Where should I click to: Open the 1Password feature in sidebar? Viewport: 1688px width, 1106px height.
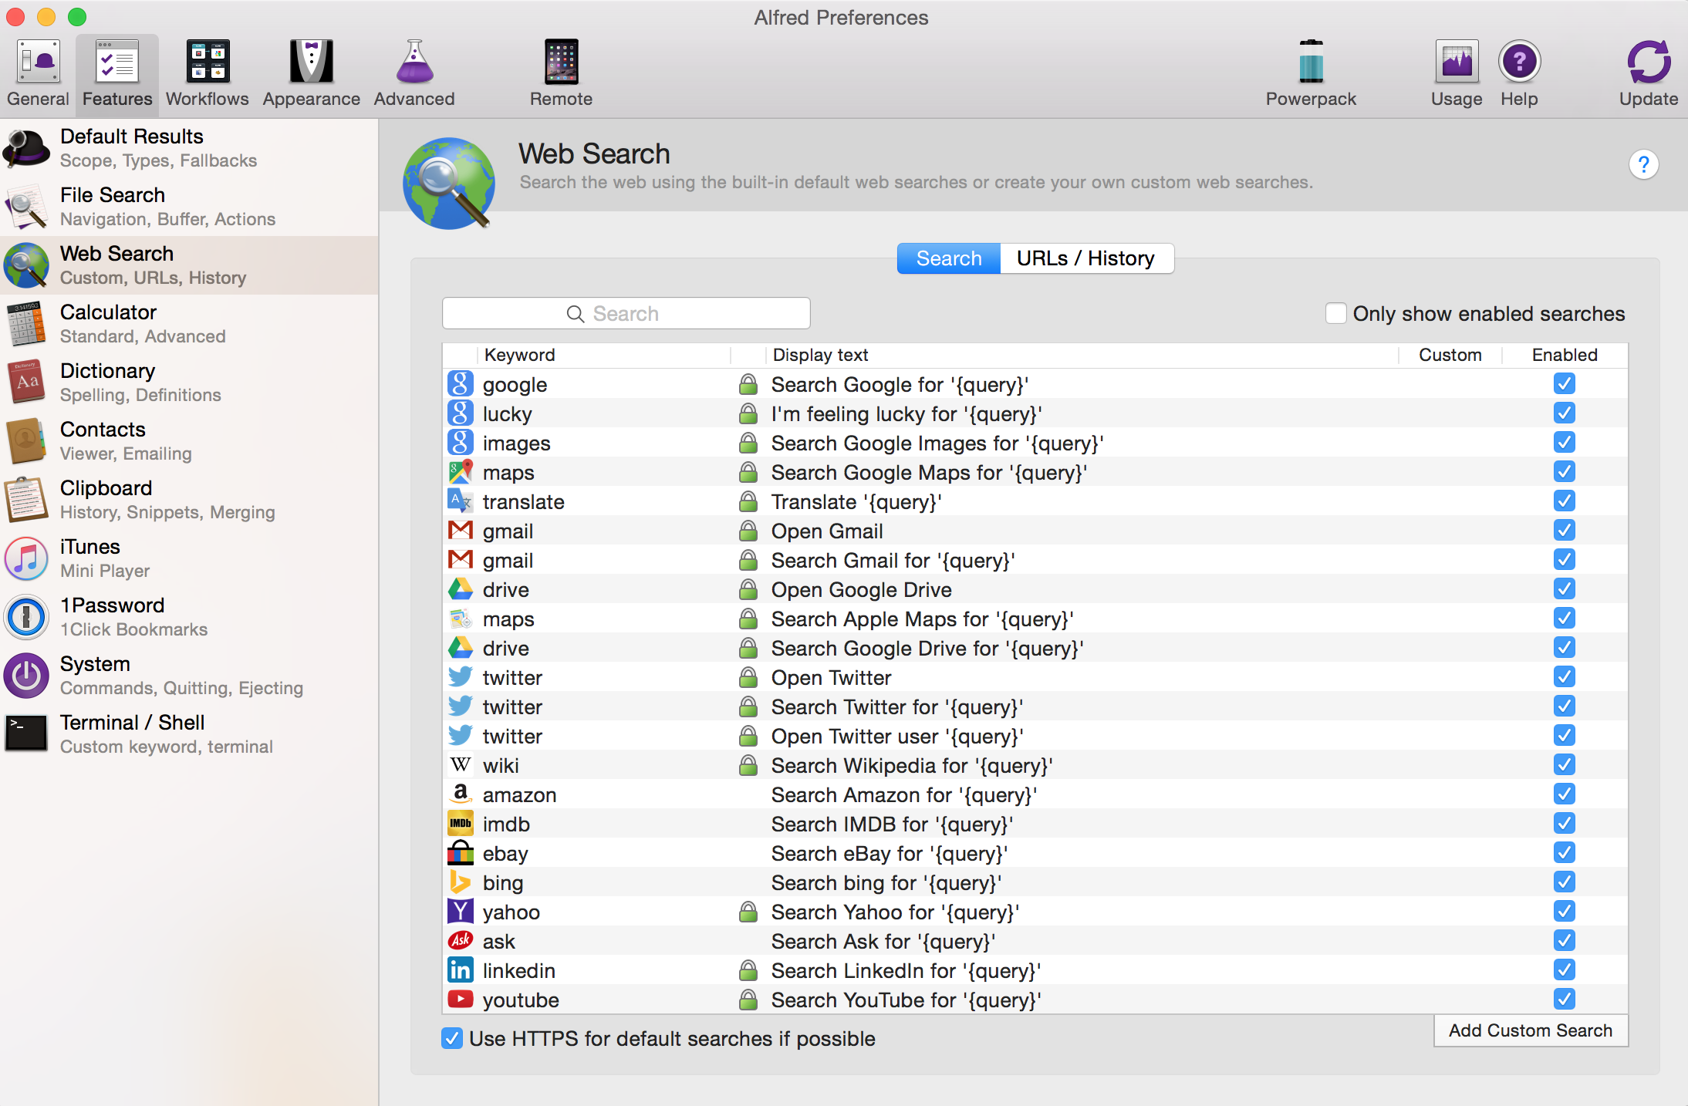point(189,617)
